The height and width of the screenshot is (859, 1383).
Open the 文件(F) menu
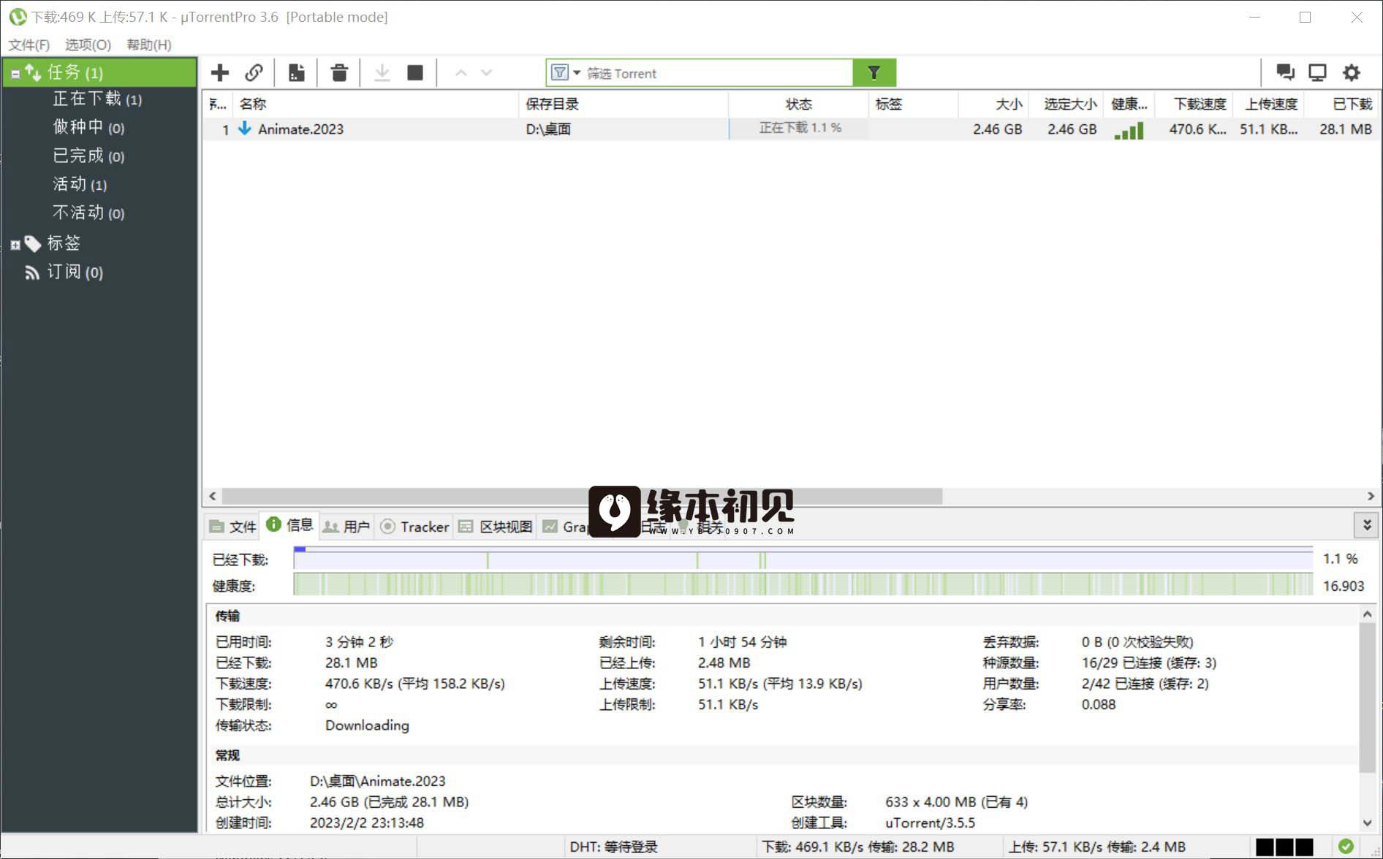pos(29,45)
